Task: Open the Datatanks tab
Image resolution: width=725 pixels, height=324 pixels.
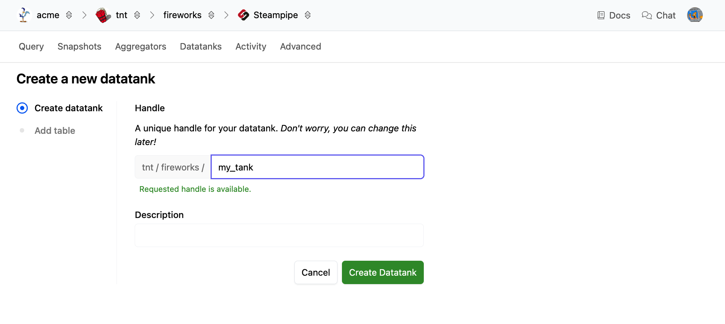Action: pyautogui.click(x=201, y=47)
